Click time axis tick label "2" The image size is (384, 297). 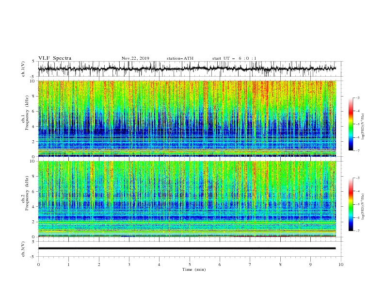(99, 264)
